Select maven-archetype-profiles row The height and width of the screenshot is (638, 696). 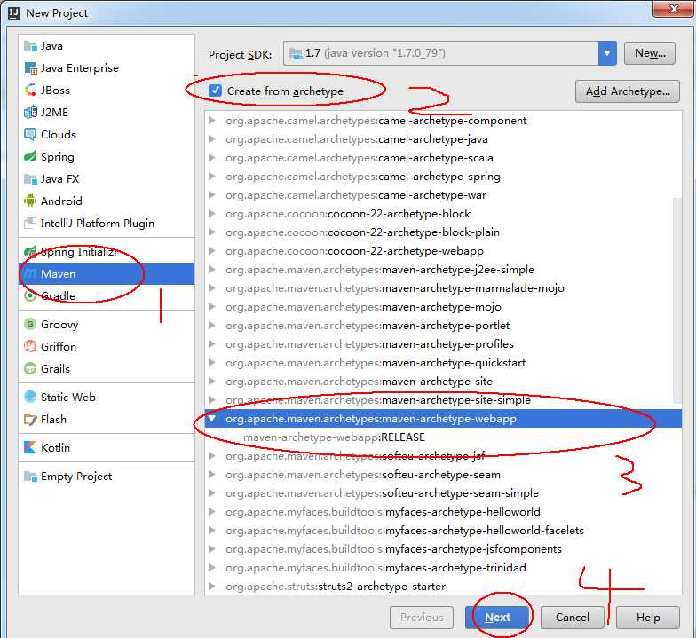(443, 344)
